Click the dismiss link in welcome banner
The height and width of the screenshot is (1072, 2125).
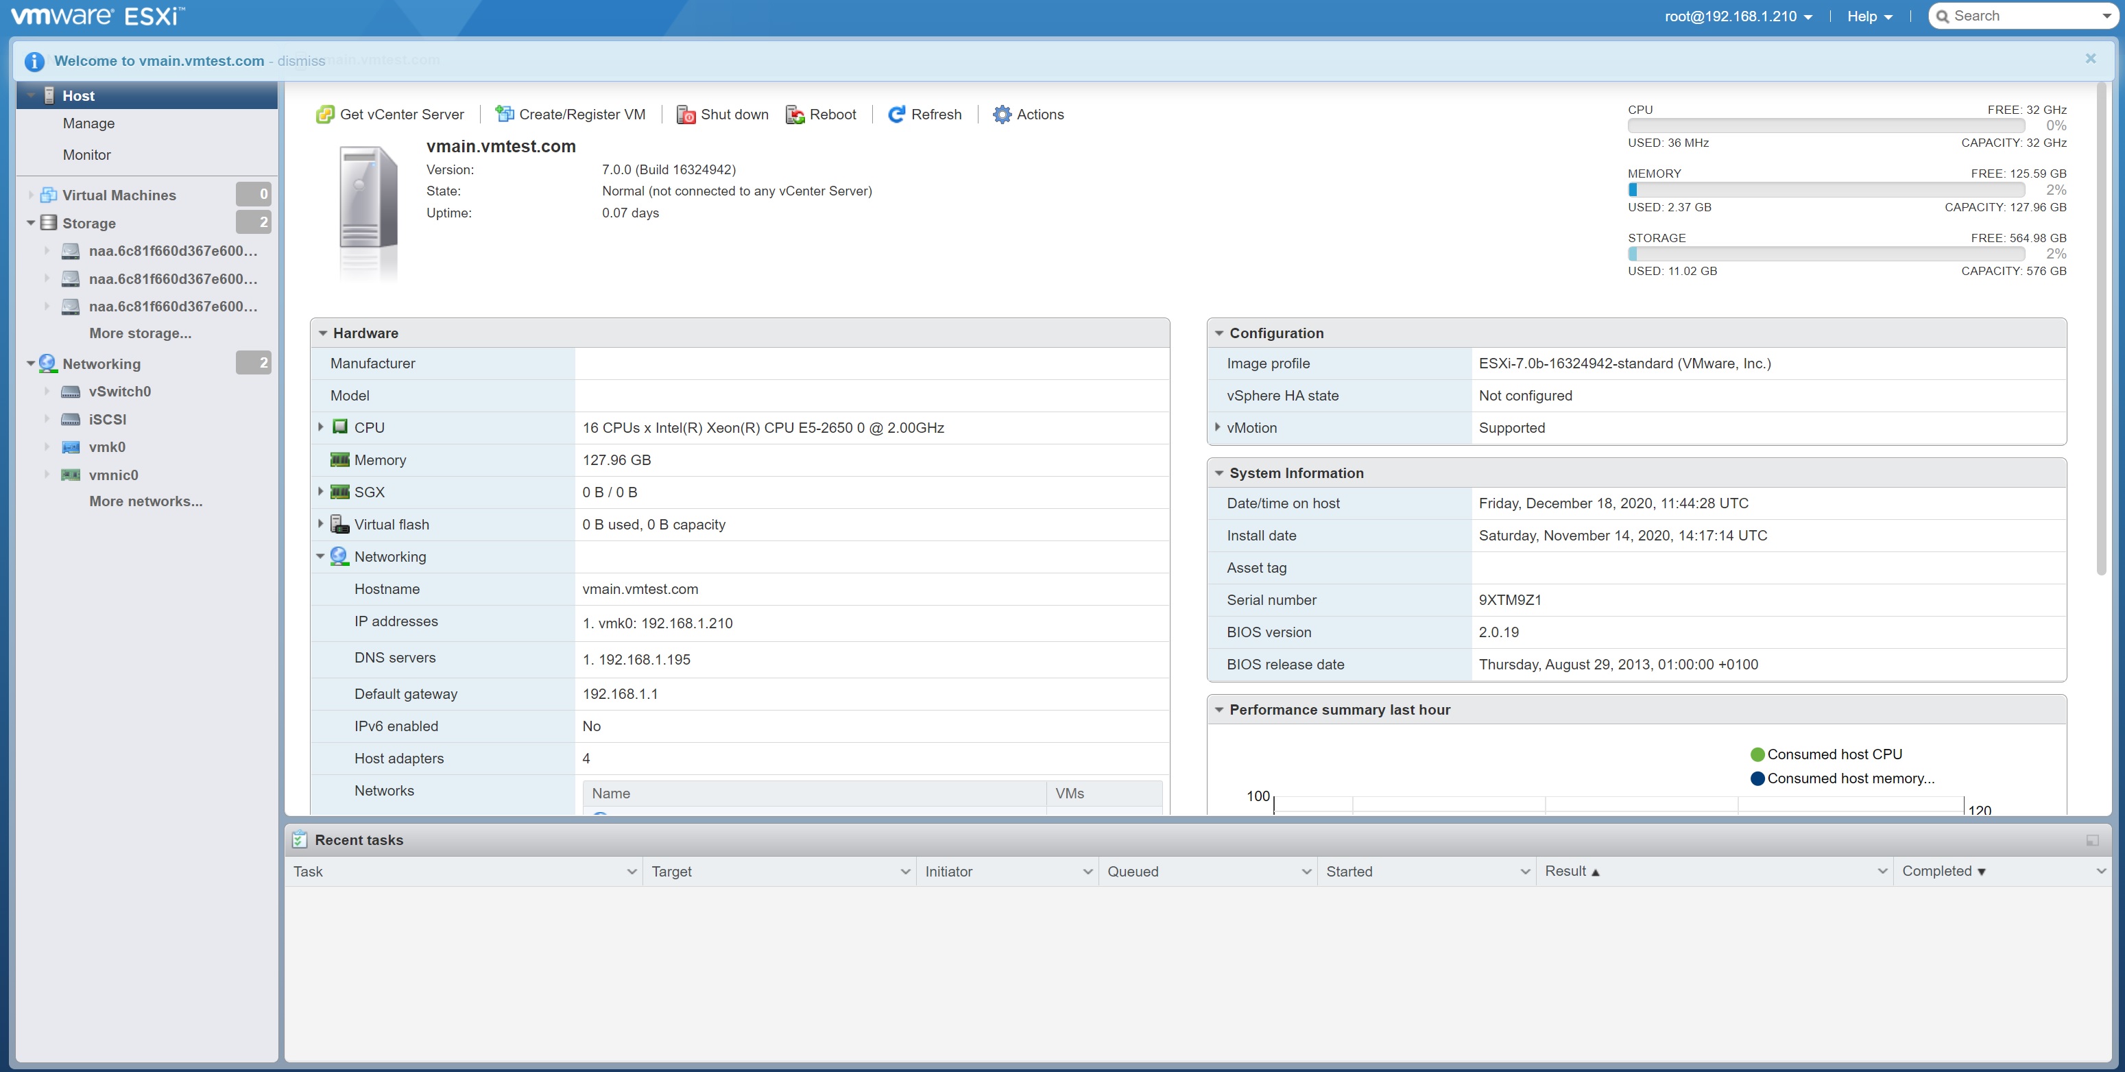[x=301, y=61]
